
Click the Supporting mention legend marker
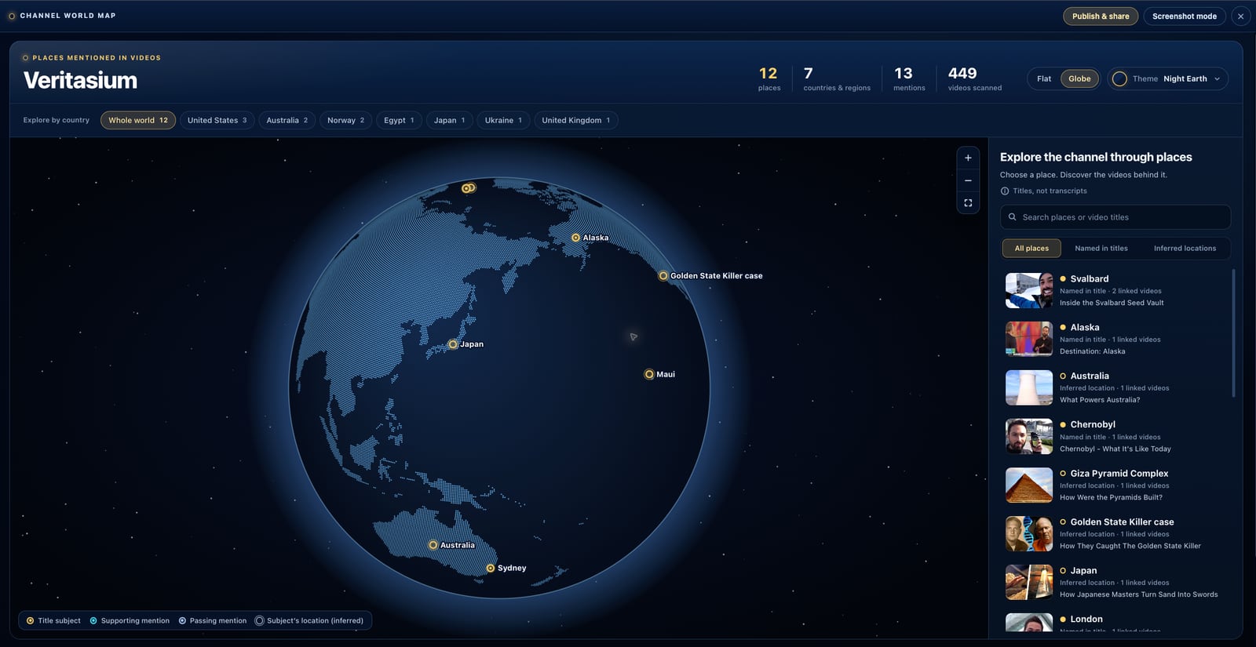coord(93,620)
